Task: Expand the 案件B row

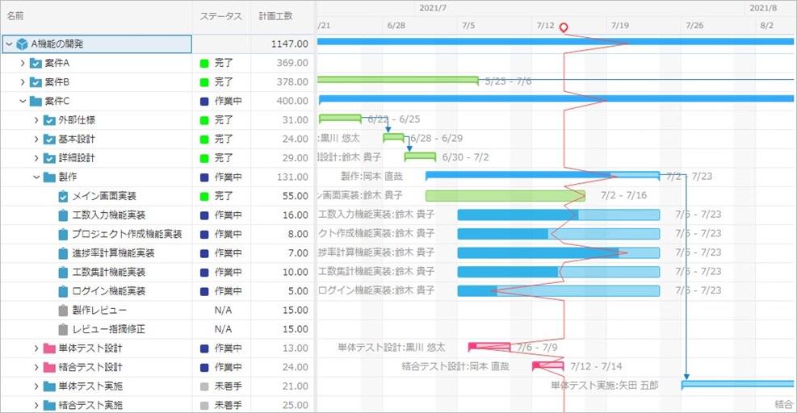Action: 23,82
